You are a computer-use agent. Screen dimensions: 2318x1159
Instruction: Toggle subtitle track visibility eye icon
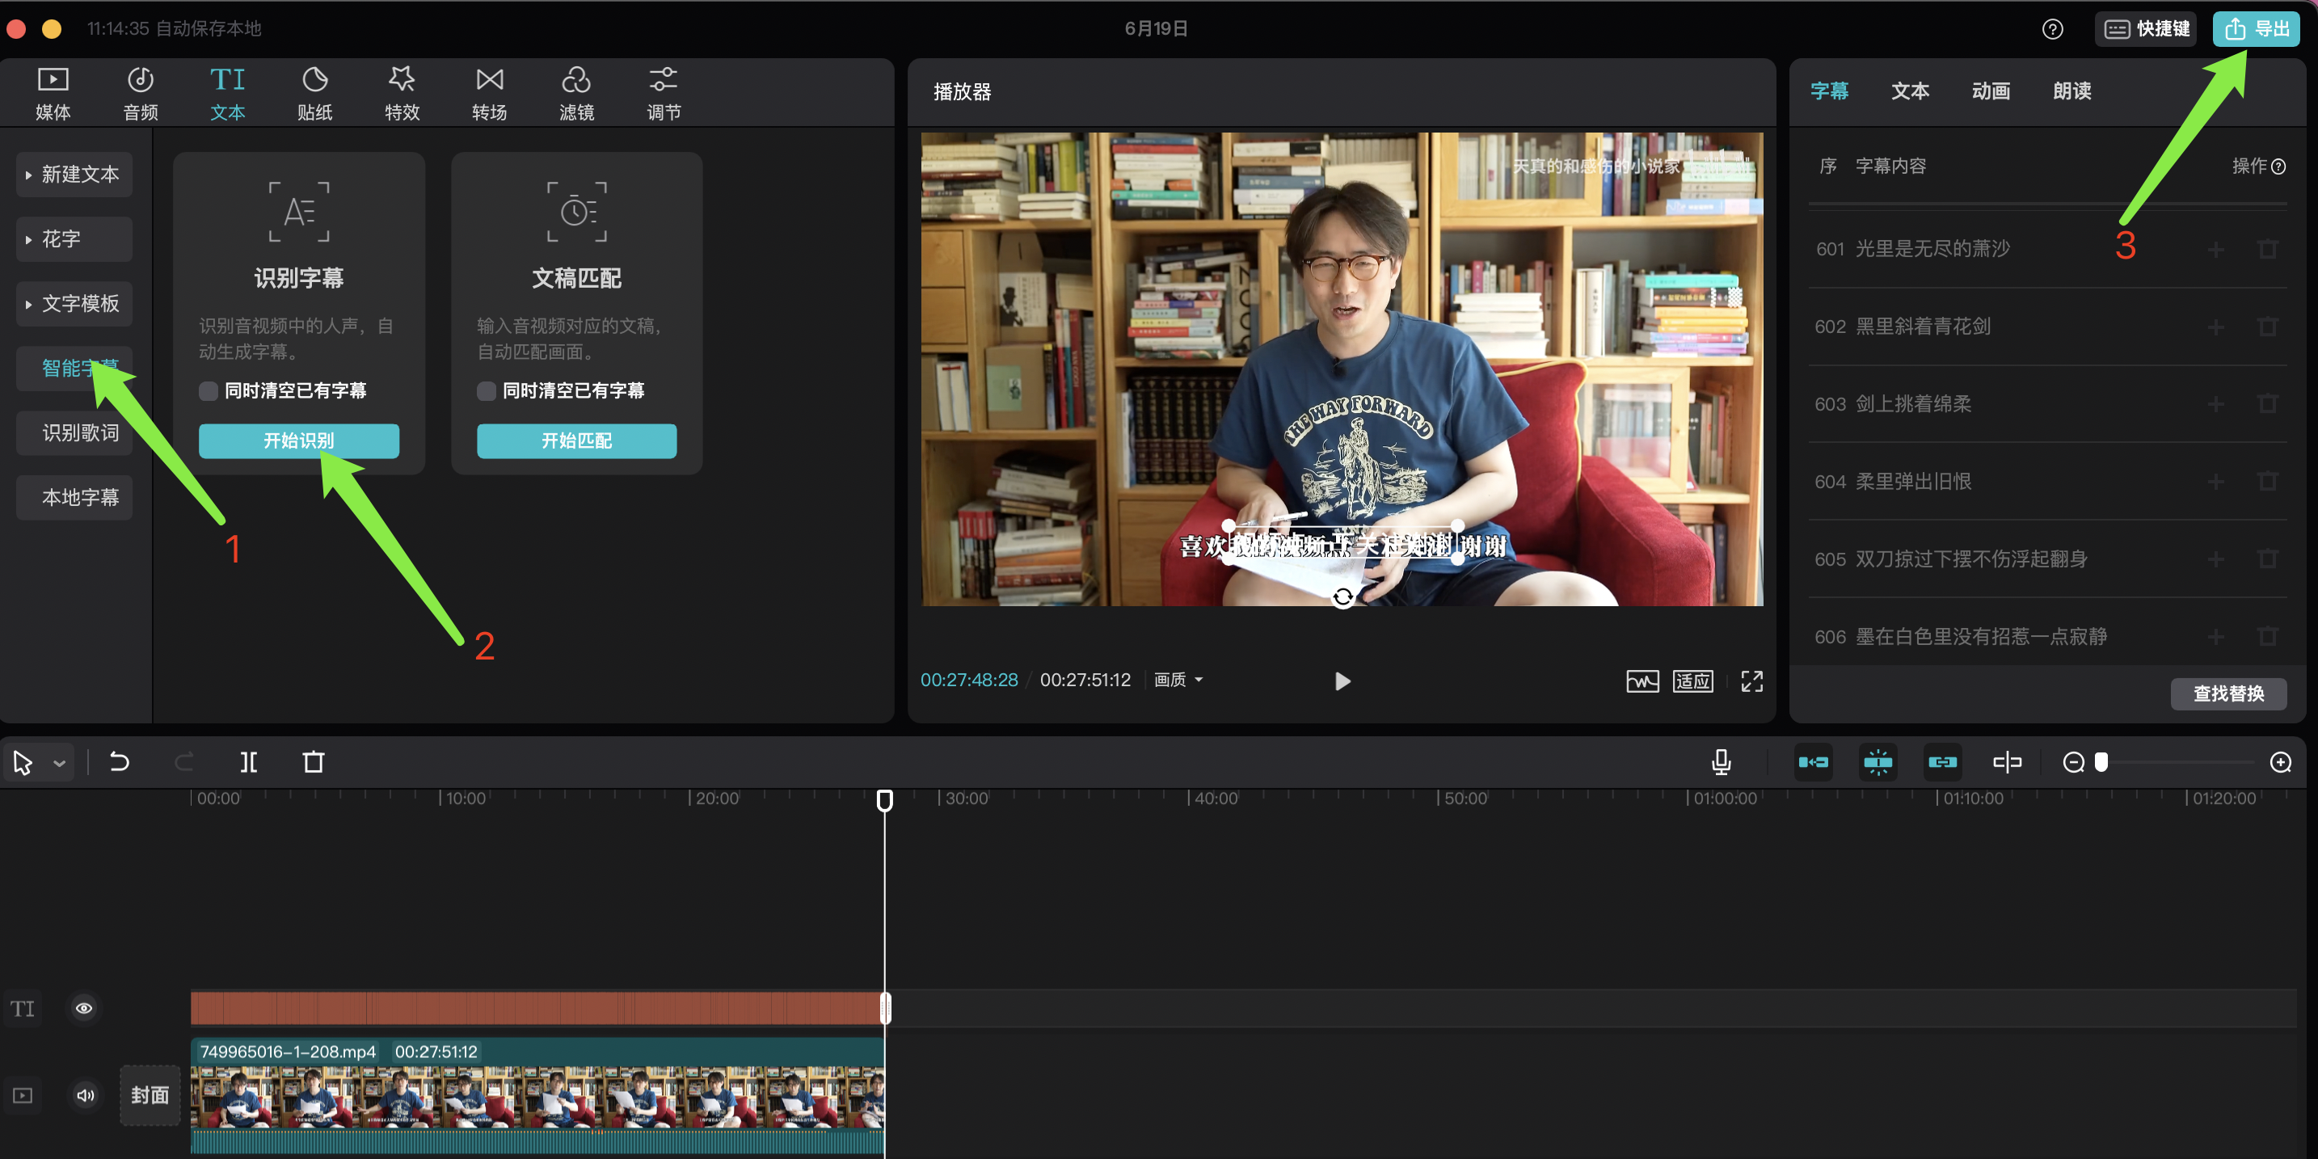[84, 1008]
